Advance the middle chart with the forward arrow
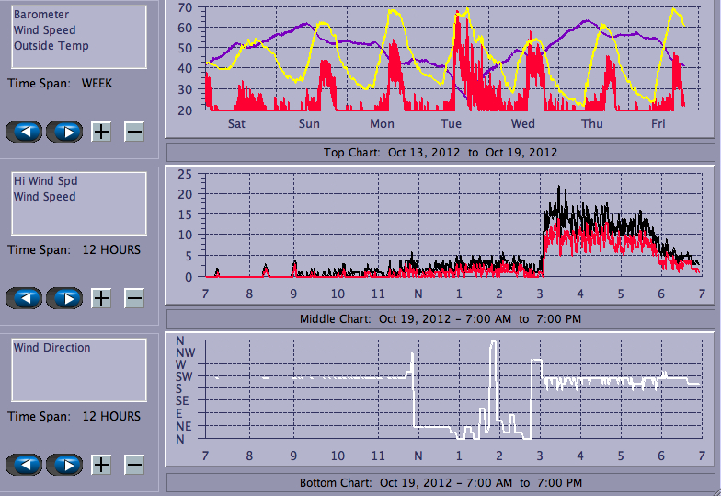Viewport: 721px width, 496px height. tap(64, 298)
